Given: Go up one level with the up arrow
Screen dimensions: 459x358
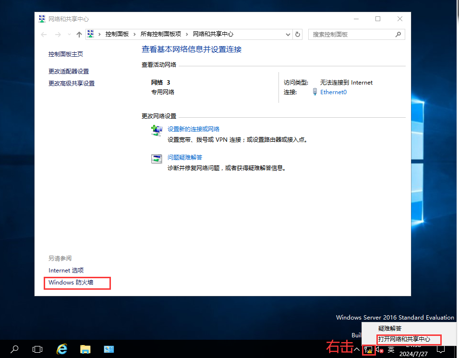Looking at the screenshot, I should pyautogui.click(x=79, y=35).
